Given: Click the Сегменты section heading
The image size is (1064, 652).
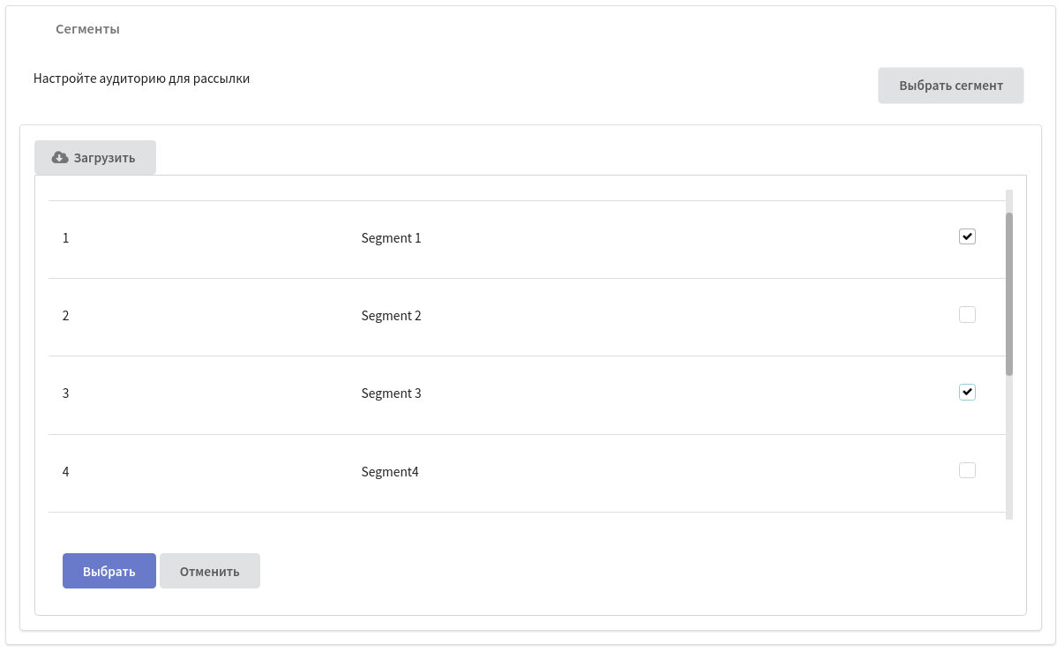Looking at the screenshot, I should [87, 29].
